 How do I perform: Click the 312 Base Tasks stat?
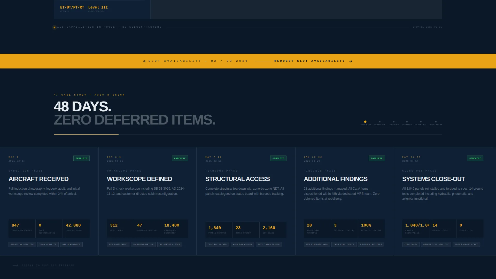(x=120, y=228)
